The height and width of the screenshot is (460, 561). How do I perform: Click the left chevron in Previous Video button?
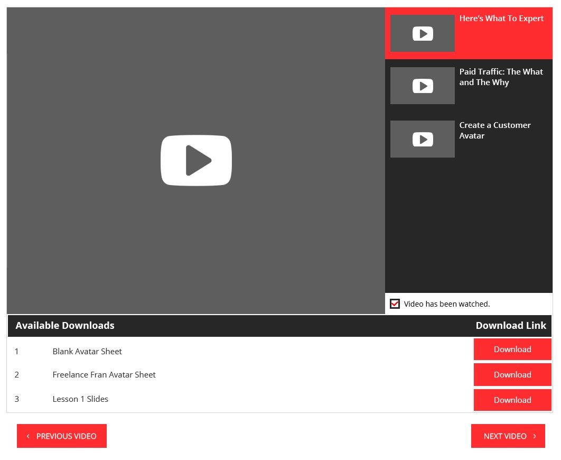[28, 436]
